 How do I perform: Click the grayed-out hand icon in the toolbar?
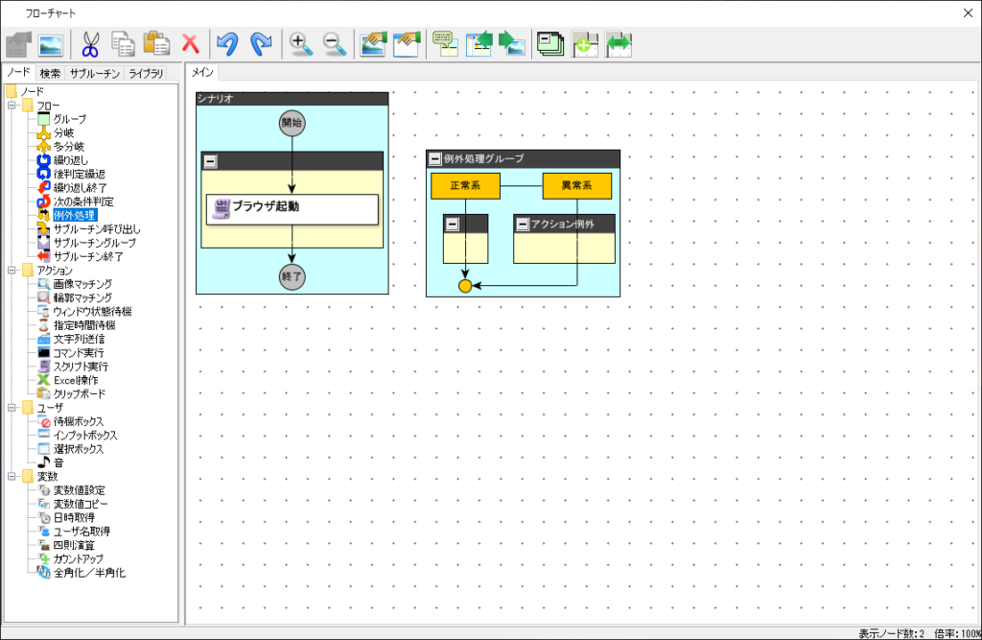pyautogui.click(x=19, y=44)
